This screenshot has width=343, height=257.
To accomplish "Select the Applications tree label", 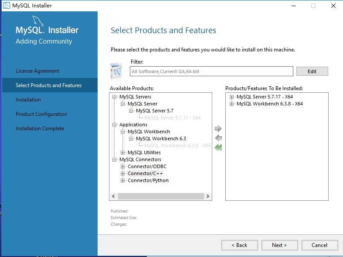I will (133, 125).
